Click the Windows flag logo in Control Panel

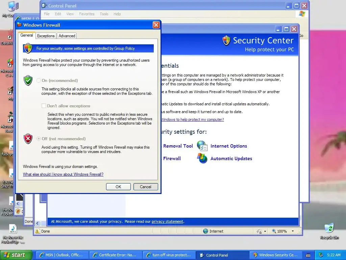pyautogui.click(x=302, y=14)
